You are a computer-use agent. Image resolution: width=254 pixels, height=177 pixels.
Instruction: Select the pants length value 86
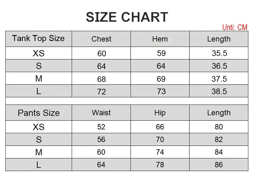[x=219, y=165]
